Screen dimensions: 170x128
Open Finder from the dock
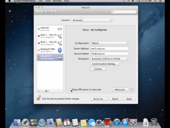tap(17, 122)
